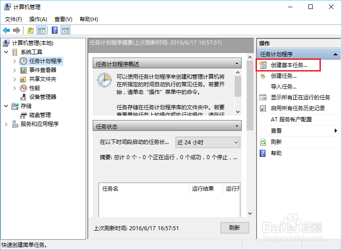
Task: Click the 帮助 question mark icon in the Actions pane
Action: (x=263, y=153)
